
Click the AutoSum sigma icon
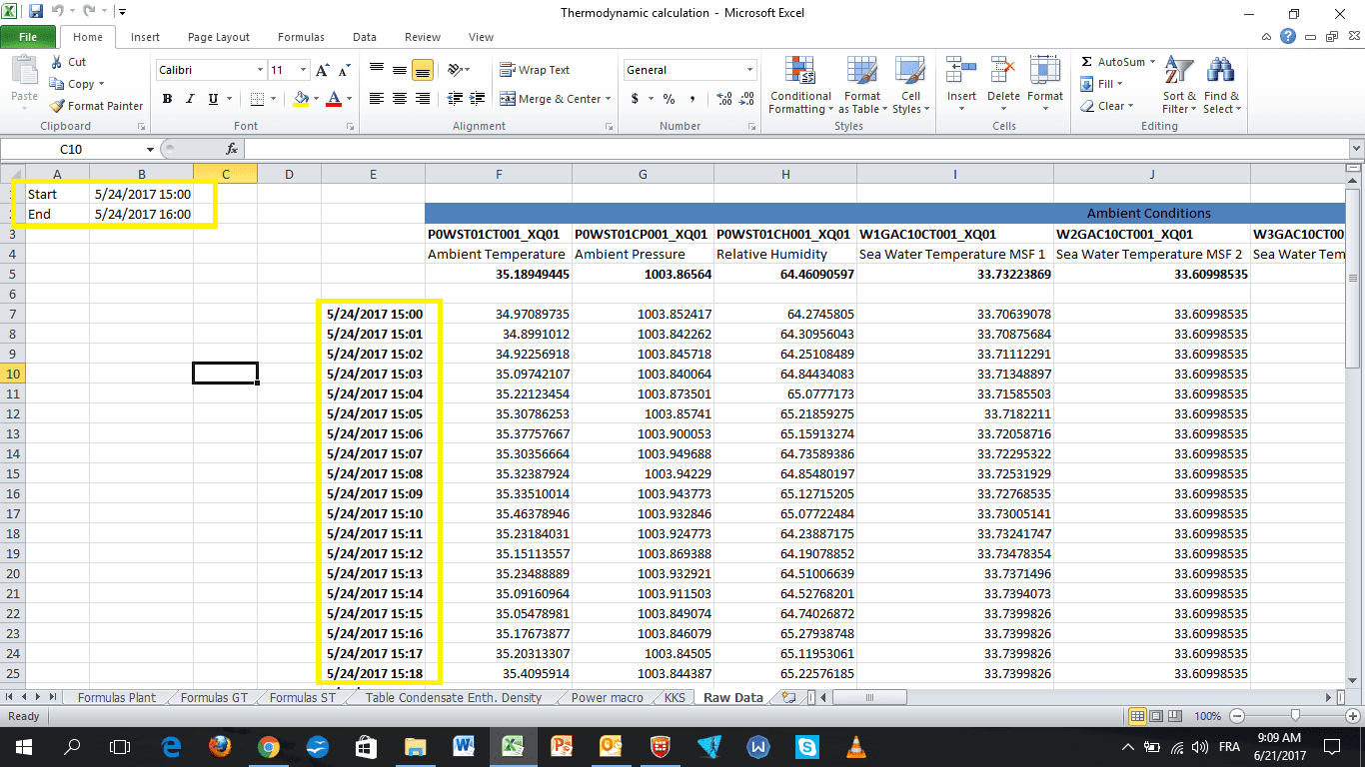click(1087, 62)
